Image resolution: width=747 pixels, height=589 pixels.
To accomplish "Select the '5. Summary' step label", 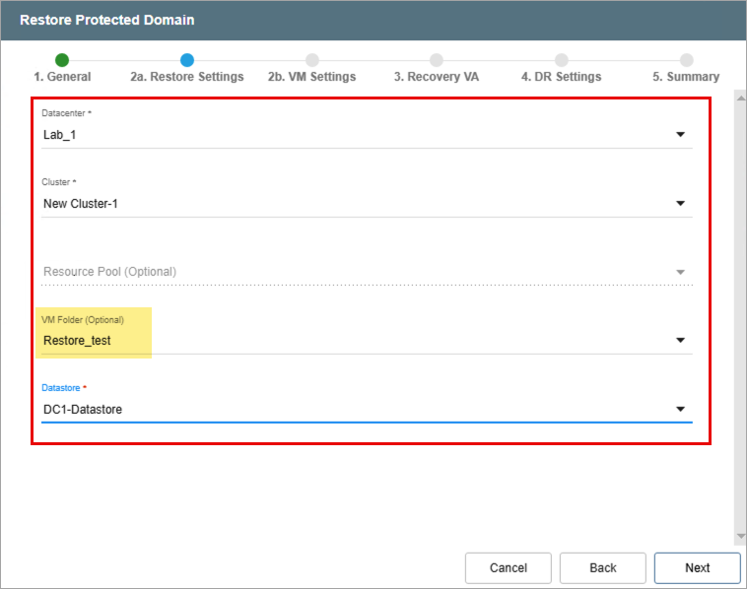I will point(686,77).
